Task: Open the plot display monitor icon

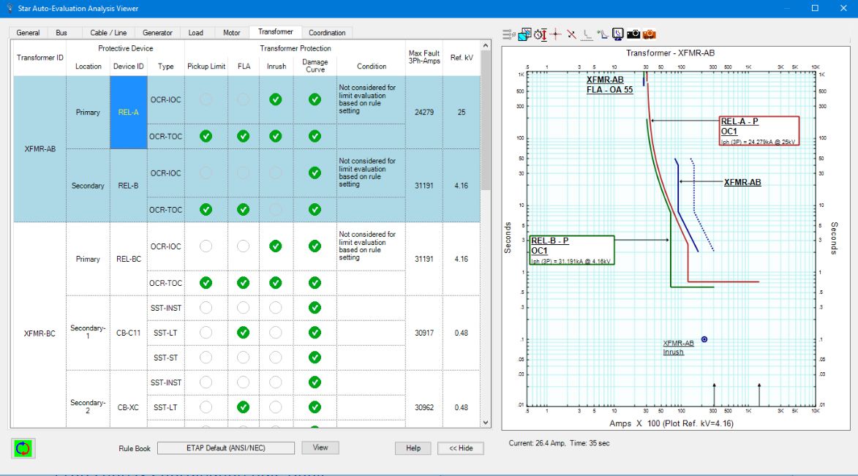Action: (x=620, y=34)
